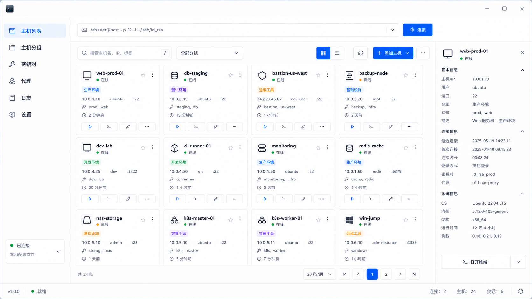
Task: Open terminal icon on dev-lab card
Action: tap(109, 199)
